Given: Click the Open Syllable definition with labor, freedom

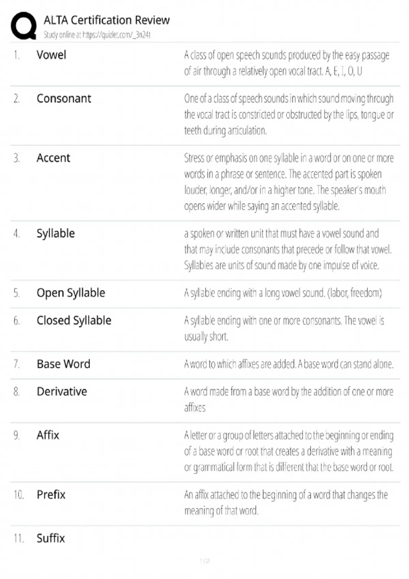Looking at the screenshot, I should 283,293.
